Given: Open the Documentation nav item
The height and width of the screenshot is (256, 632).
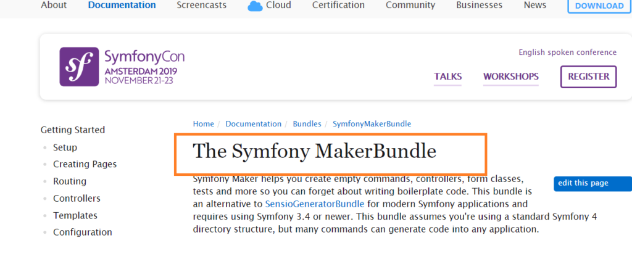Looking at the screenshot, I should pos(122,5).
